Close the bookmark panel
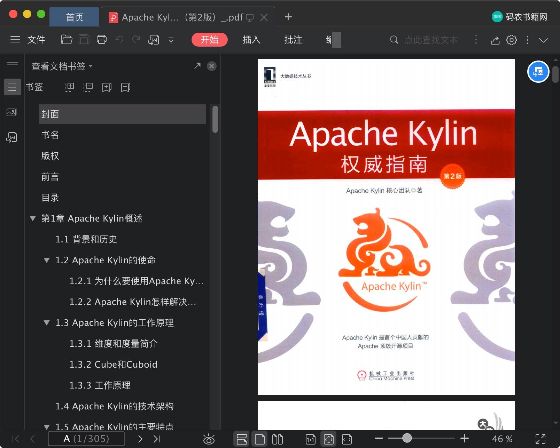Image resolution: width=560 pixels, height=448 pixels. click(212, 66)
